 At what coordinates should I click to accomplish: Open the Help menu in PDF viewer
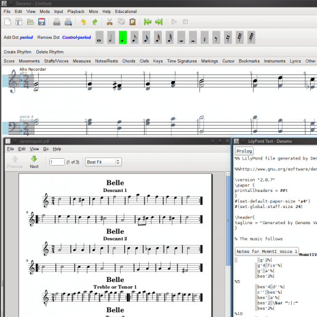tap(57, 149)
